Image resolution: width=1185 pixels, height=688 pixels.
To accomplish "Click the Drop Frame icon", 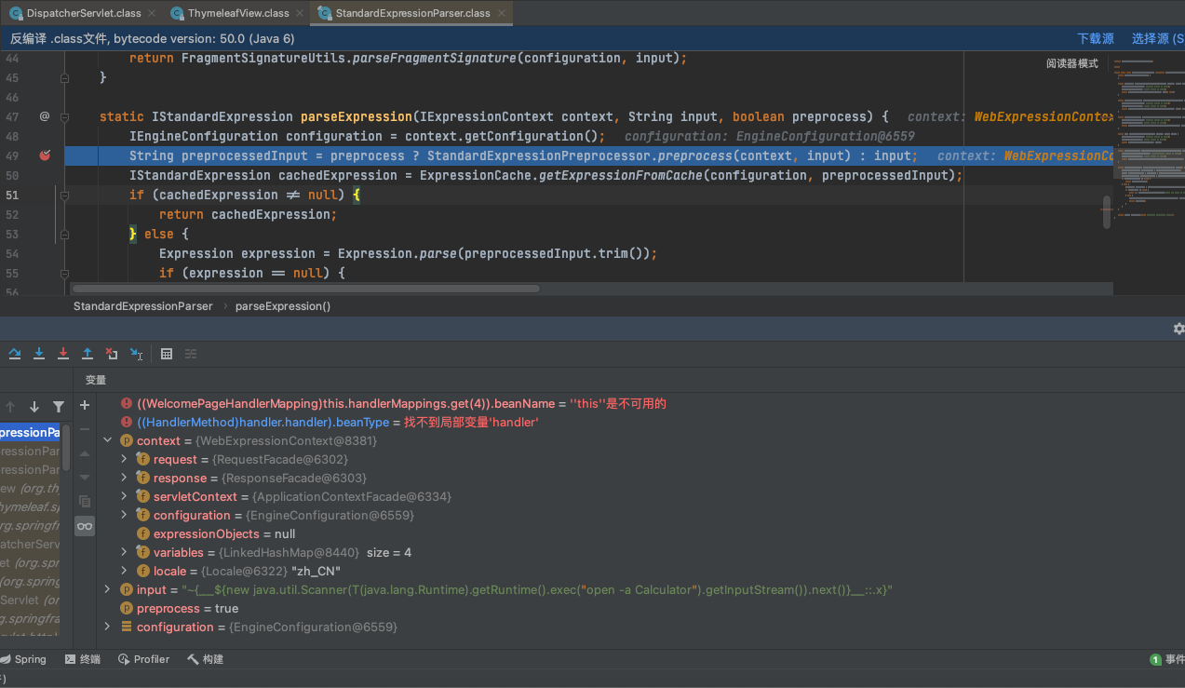I will point(112,354).
